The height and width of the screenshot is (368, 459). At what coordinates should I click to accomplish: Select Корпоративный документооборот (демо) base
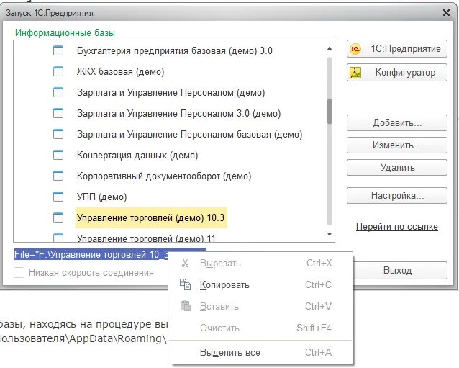[164, 176]
